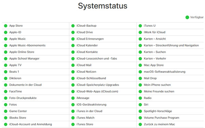Click the green dot next to Mail Drop
The width and height of the screenshot is (205, 128).
pos(140,79)
